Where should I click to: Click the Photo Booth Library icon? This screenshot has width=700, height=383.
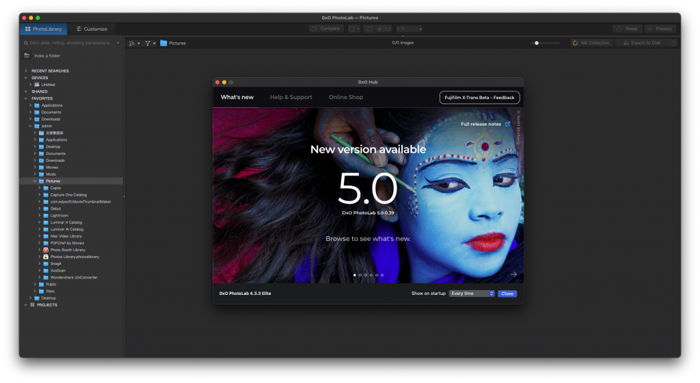(46, 250)
